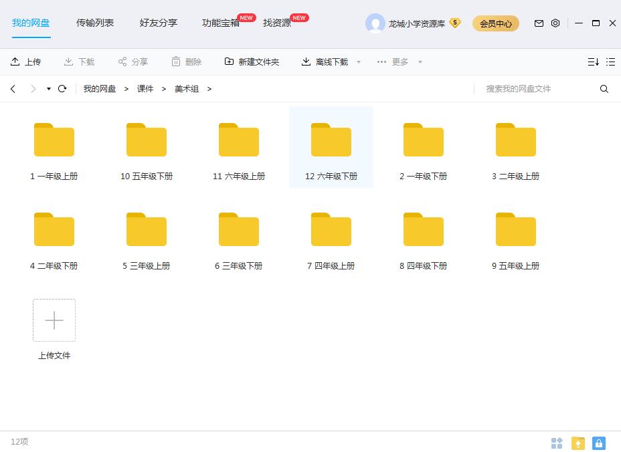Click 美术组 in breadcrumb

click(187, 89)
